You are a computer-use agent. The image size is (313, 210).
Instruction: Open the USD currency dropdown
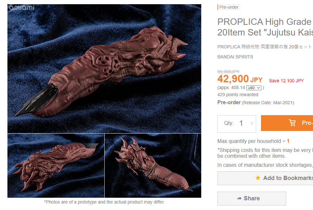[x=254, y=88]
